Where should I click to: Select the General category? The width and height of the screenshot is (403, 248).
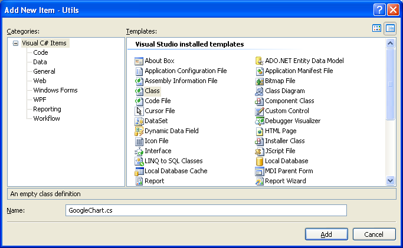tap(44, 71)
